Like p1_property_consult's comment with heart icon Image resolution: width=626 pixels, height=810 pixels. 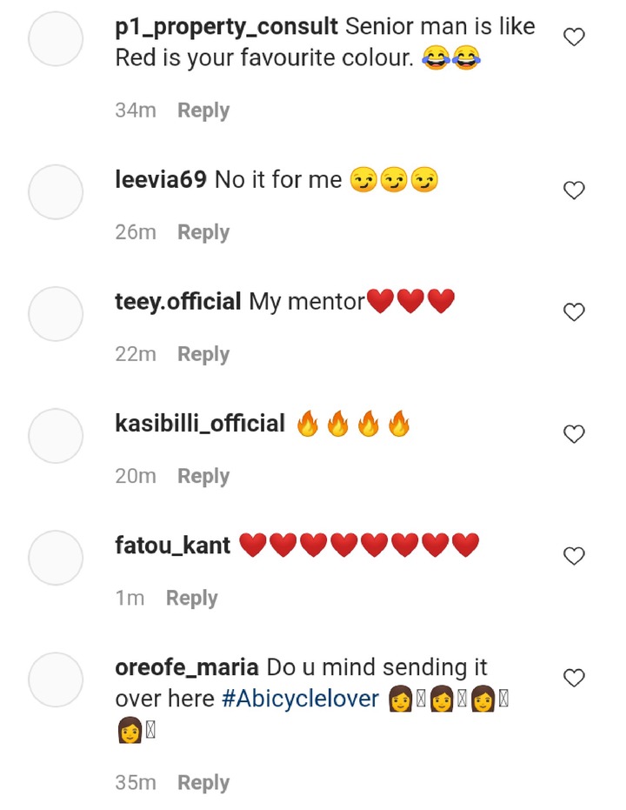point(573,37)
